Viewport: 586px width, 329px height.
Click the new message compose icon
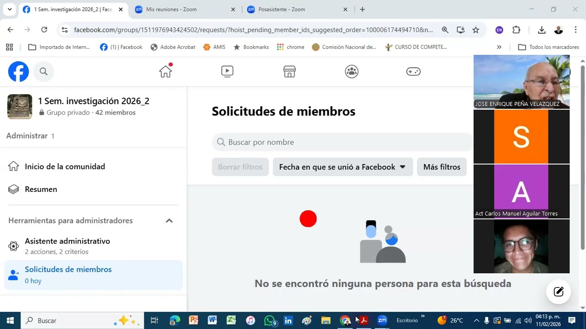click(x=559, y=292)
